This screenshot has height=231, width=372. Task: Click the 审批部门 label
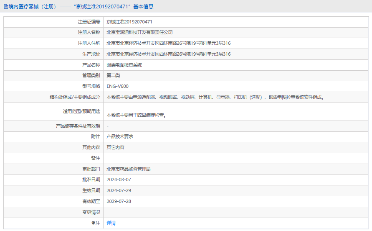(x=91, y=169)
